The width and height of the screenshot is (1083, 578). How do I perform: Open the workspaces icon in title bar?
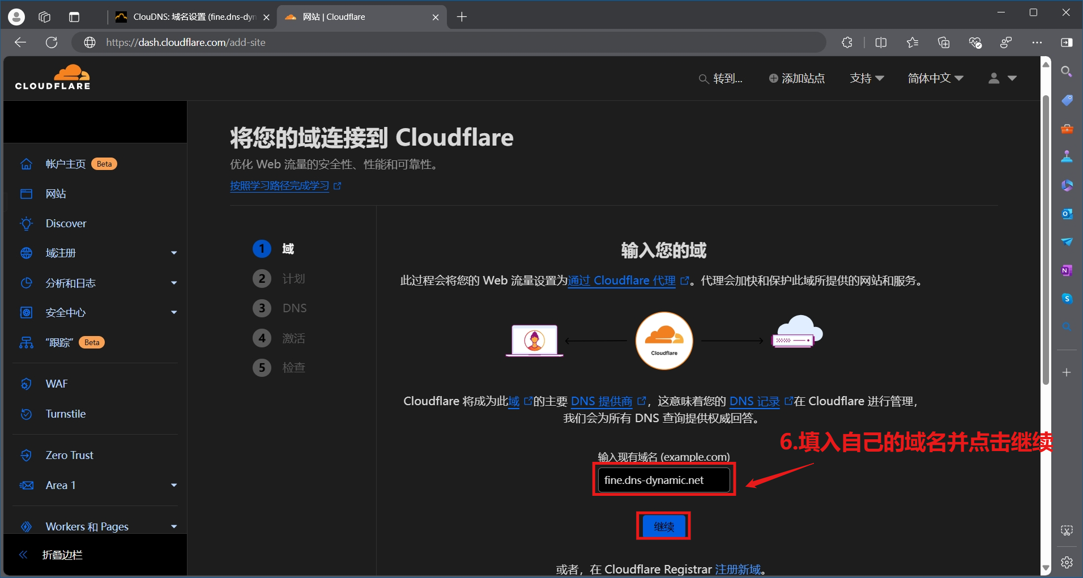click(45, 17)
